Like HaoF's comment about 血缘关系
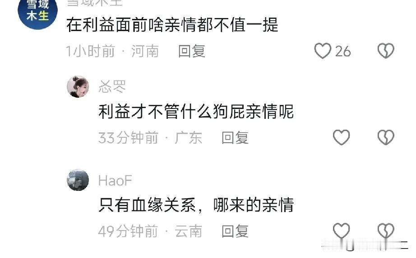Viewport: 416px width, 258px height. (341, 231)
